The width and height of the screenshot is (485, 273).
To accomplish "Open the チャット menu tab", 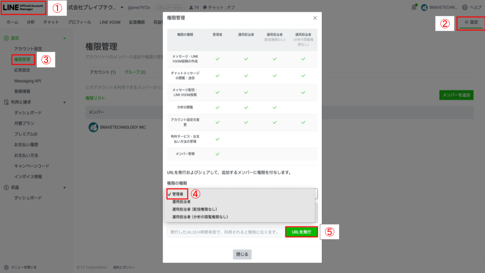I will [x=51, y=22].
